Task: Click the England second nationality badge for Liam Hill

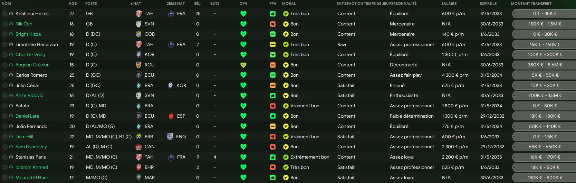Action: (x=170, y=137)
